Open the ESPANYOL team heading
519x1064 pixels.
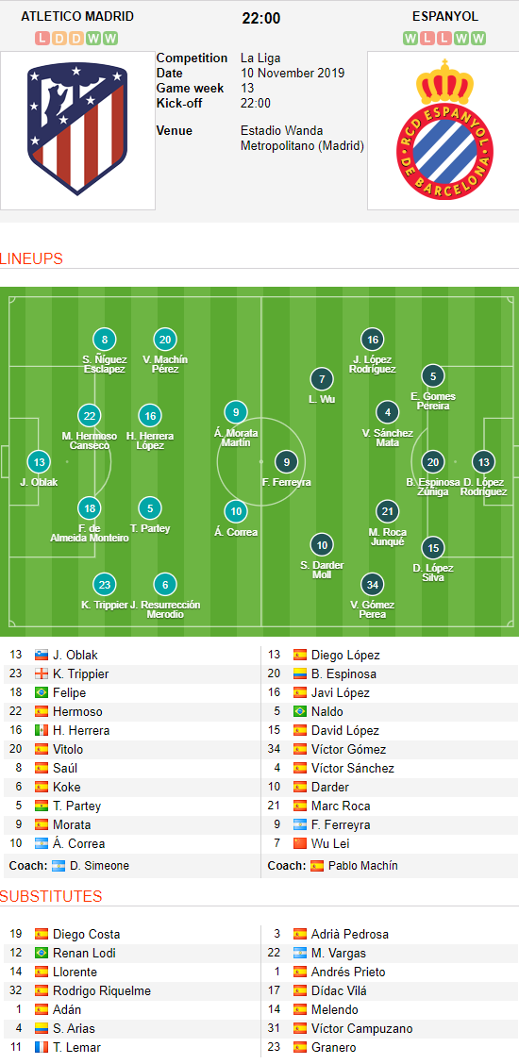445,16
